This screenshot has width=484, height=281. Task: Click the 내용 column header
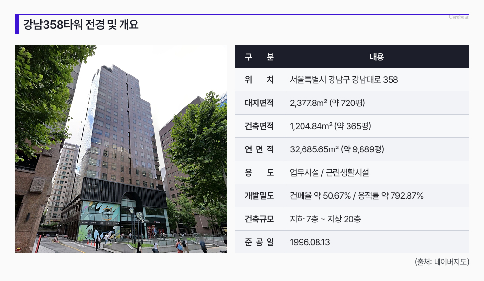tap(376, 57)
